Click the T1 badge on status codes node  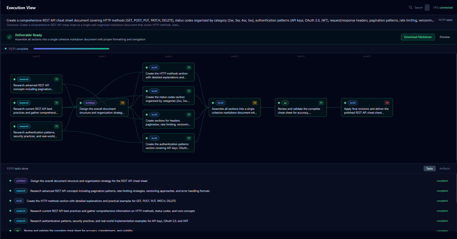[x=189, y=91]
